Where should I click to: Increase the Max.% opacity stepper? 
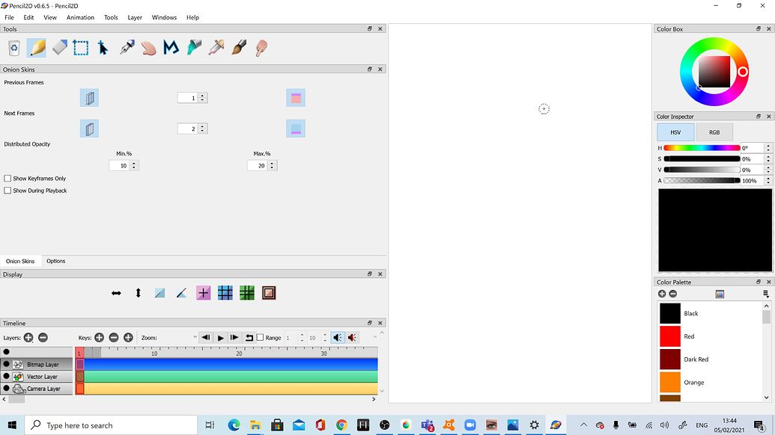[272, 163]
